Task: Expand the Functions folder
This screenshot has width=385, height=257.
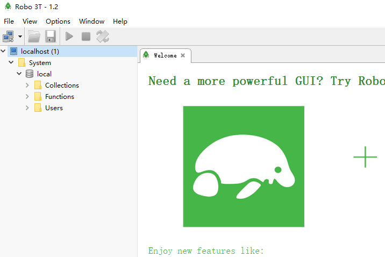Action: pyautogui.click(x=27, y=96)
